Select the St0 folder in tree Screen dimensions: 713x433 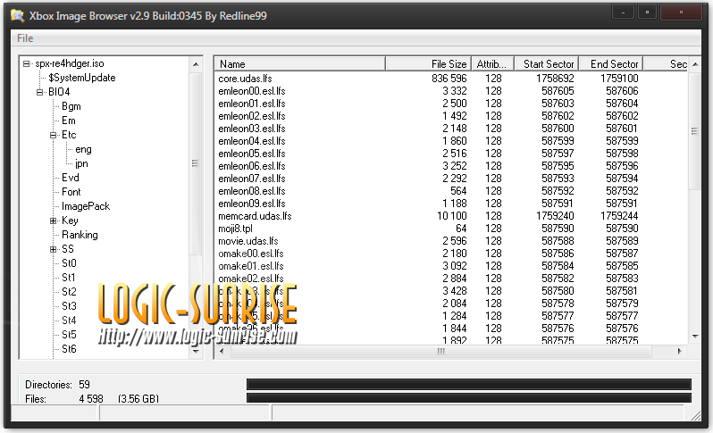(x=69, y=263)
